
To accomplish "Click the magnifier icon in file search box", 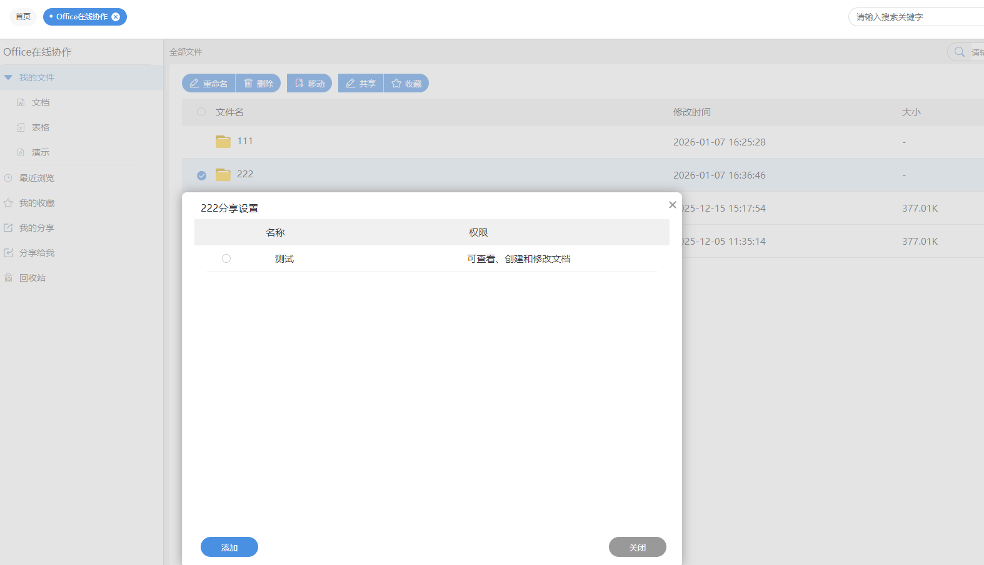I will pyautogui.click(x=960, y=52).
